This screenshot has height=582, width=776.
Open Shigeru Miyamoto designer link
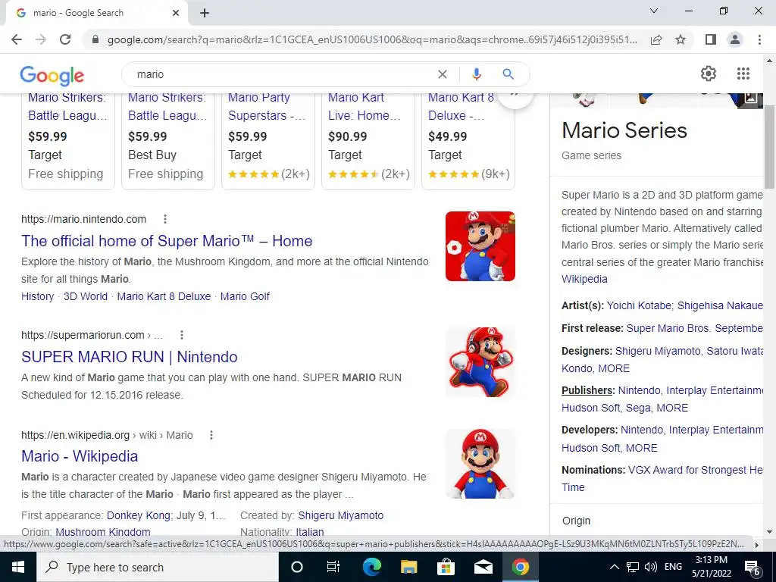coord(659,352)
